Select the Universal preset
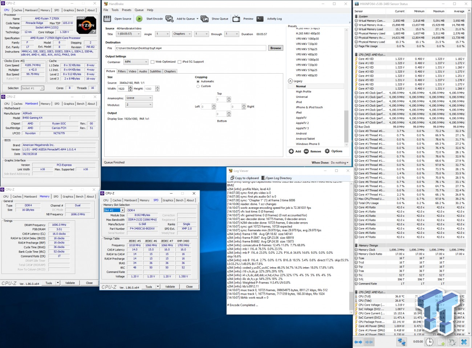The image size is (472, 348). (302, 97)
